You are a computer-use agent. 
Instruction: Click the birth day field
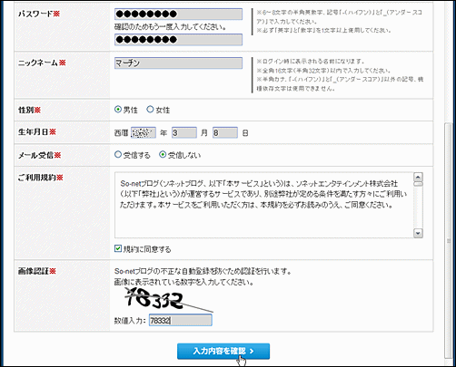click(x=225, y=132)
